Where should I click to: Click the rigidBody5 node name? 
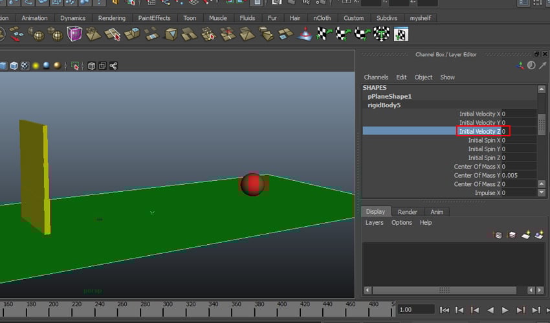pos(384,105)
